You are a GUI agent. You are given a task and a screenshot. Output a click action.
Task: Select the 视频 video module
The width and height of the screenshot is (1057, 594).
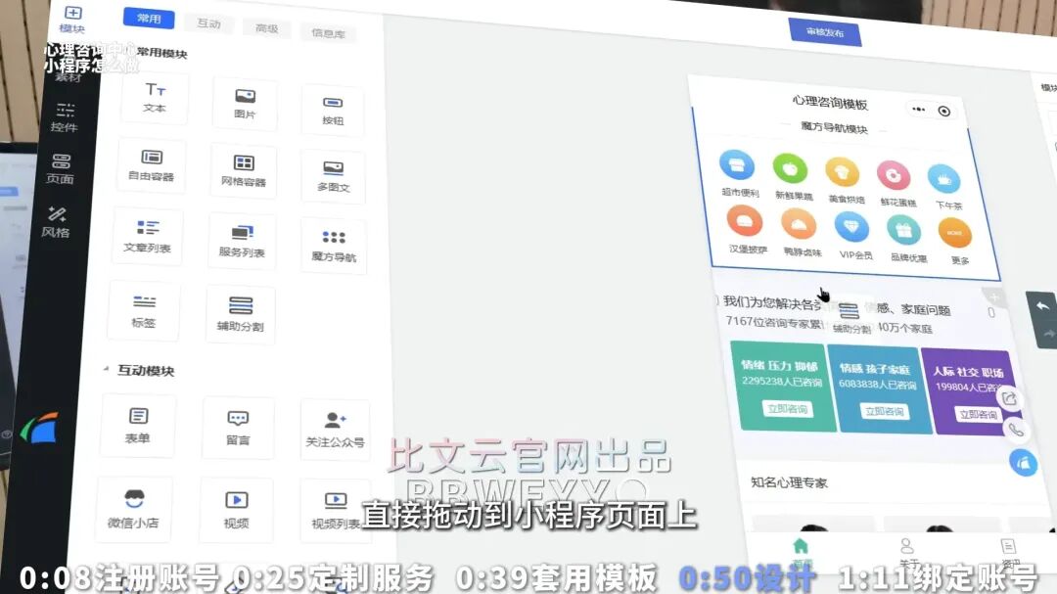(237, 509)
